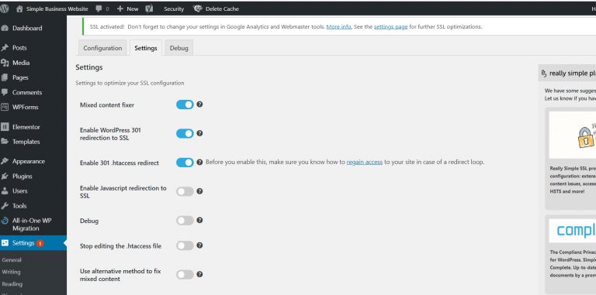
Task: Open the Debug tab
Action: pyautogui.click(x=179, y=48)
